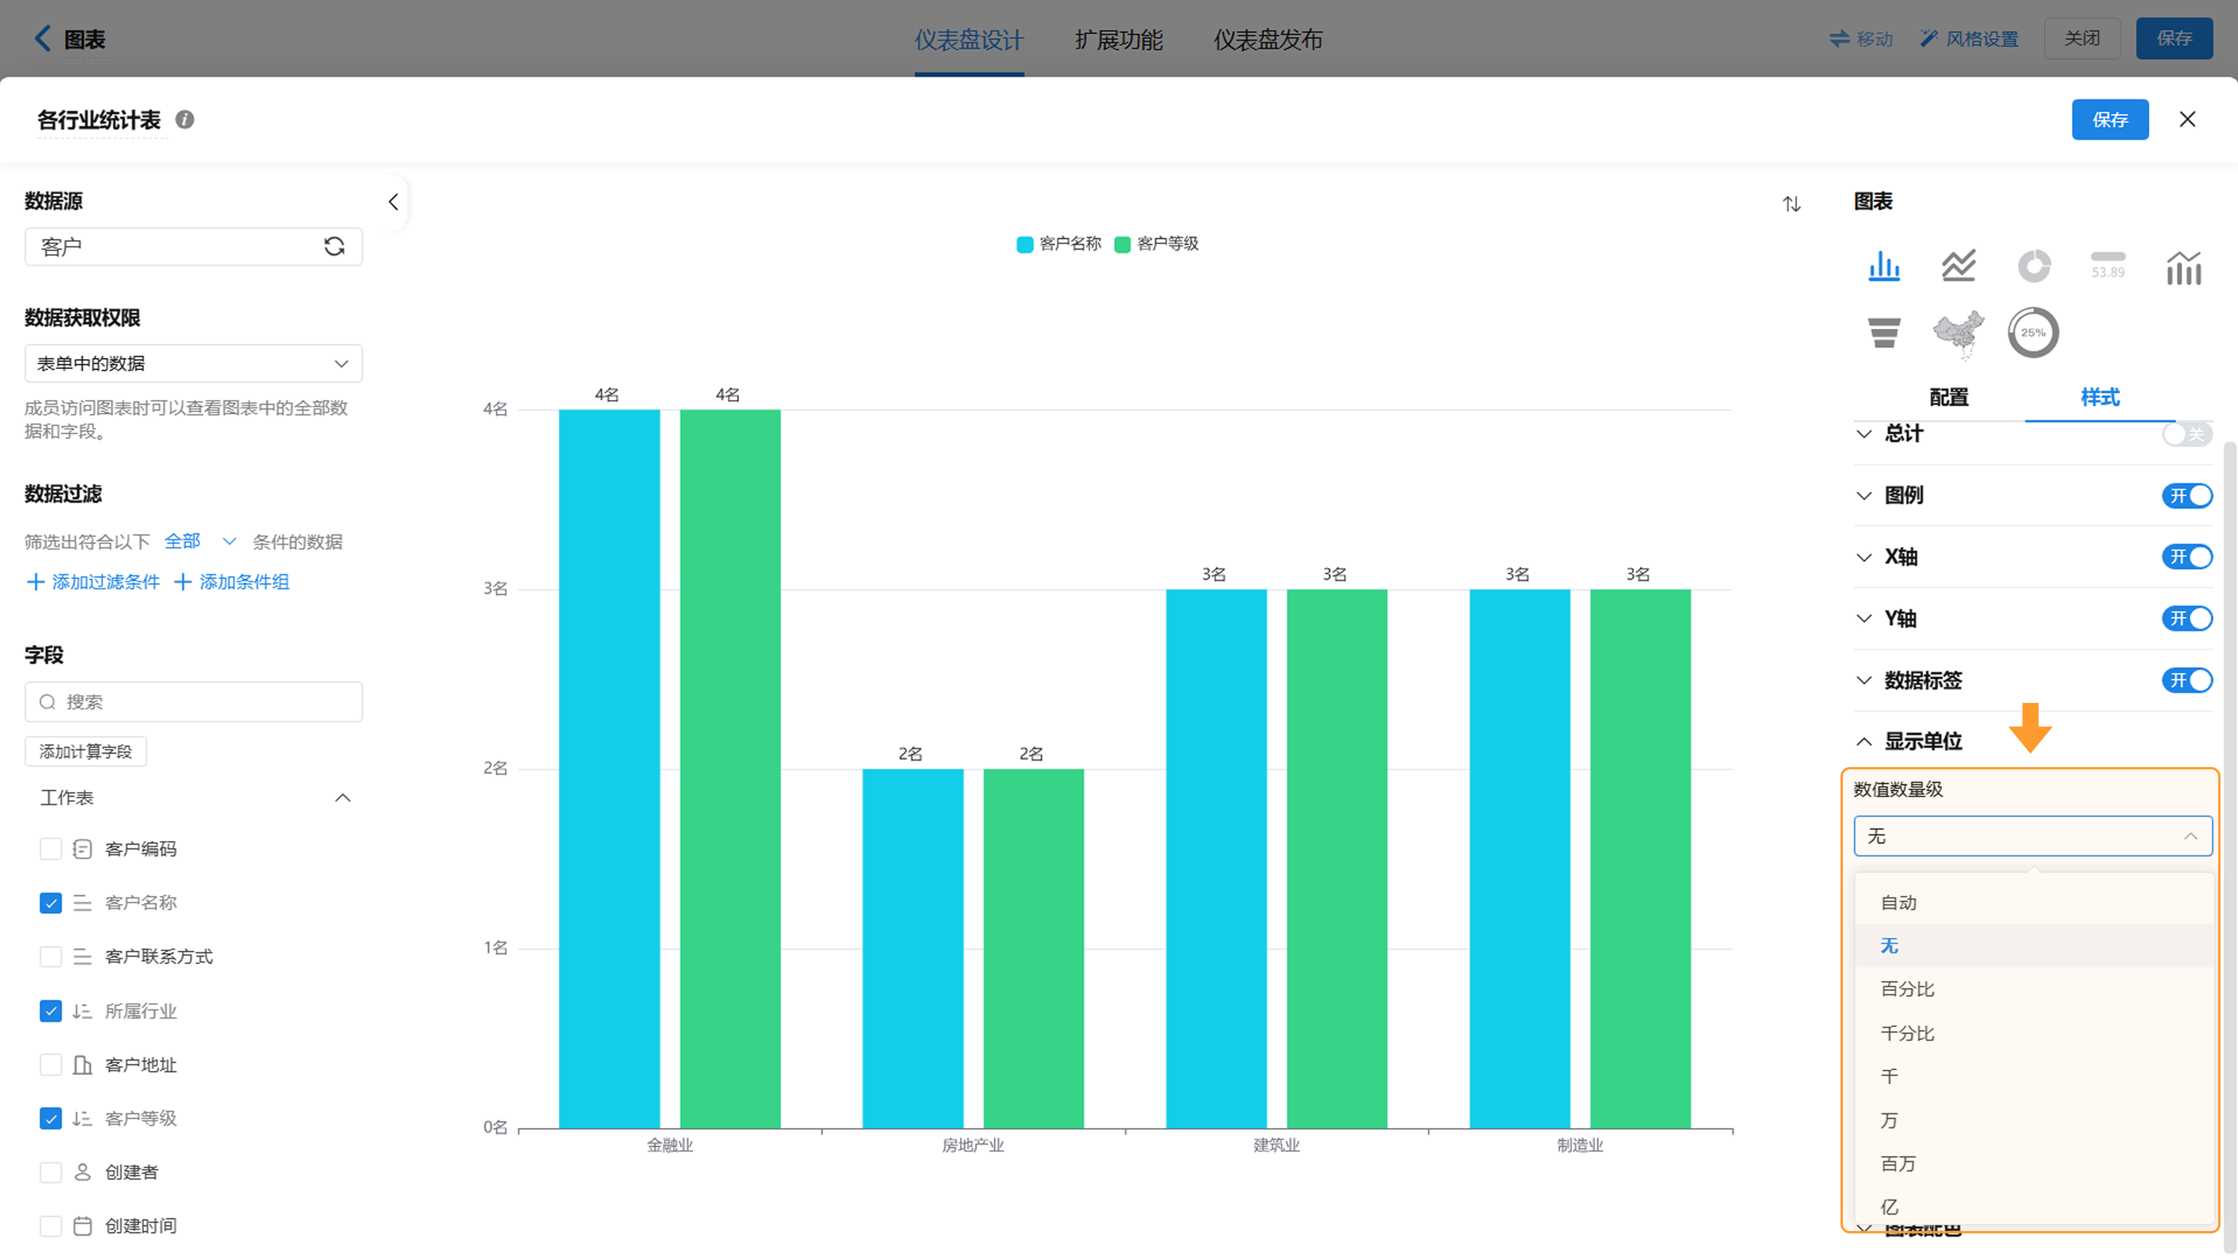
Task: Pick the funnel chart icon
Action: click(x=1884, y=332)
